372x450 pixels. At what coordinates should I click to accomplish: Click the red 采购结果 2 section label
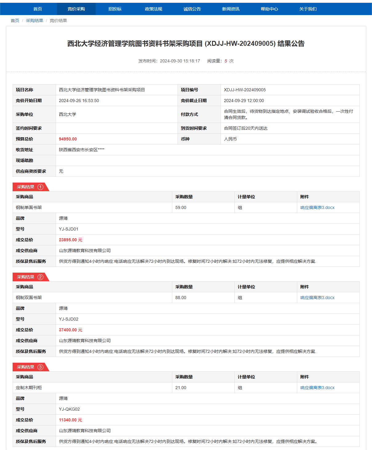coord(30,277)
